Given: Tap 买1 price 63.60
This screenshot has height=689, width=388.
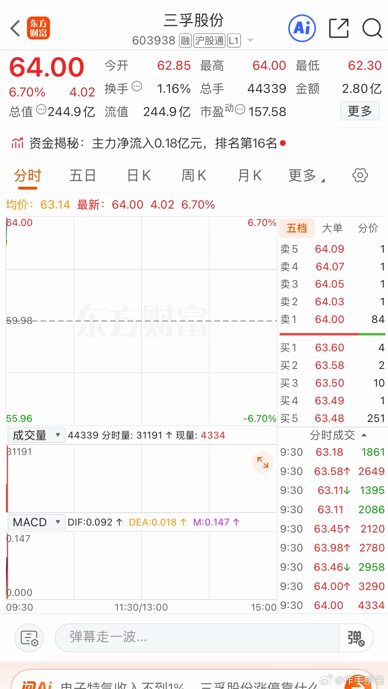Looking at the screenshot, I should coord(329,348).
